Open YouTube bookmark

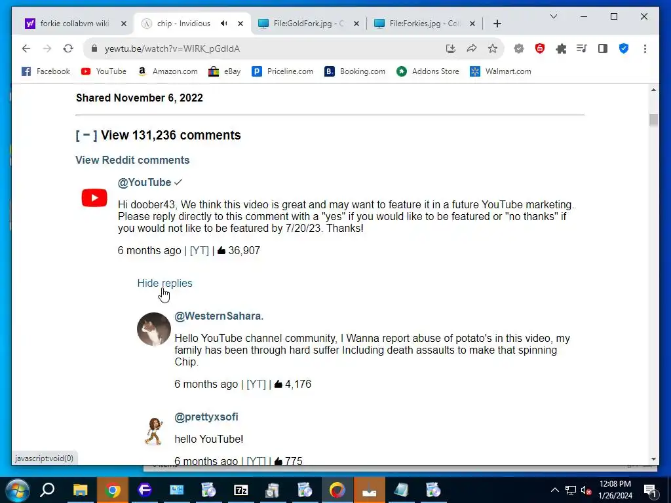(104, 71)
